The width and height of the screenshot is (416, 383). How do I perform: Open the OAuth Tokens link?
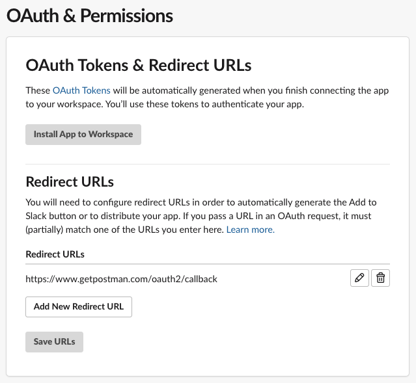(x=81, y=90)
